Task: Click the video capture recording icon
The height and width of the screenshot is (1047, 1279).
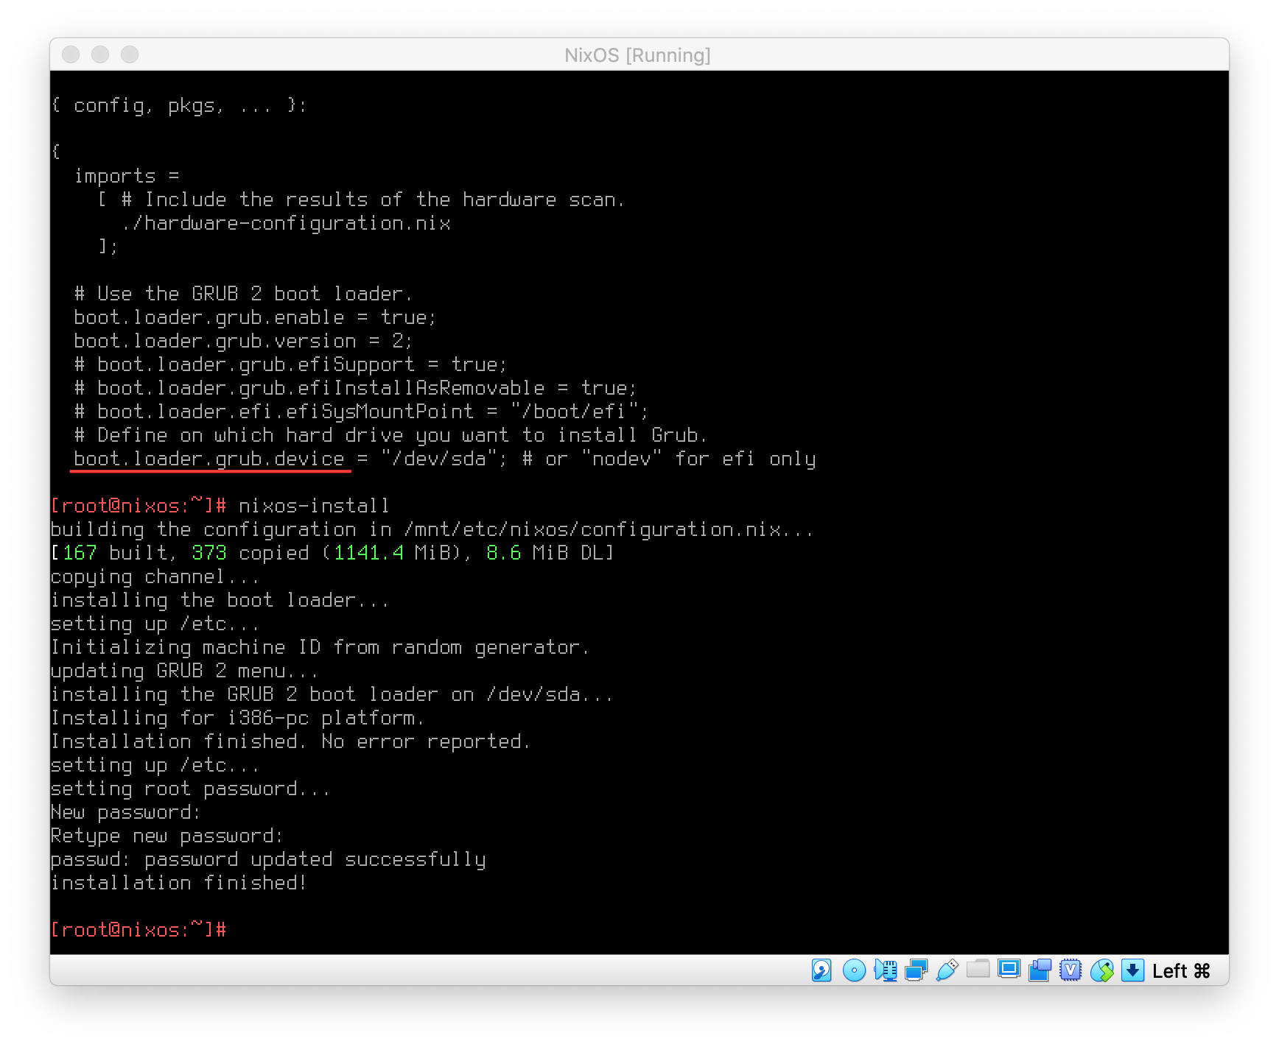Action: (1040, 970)
